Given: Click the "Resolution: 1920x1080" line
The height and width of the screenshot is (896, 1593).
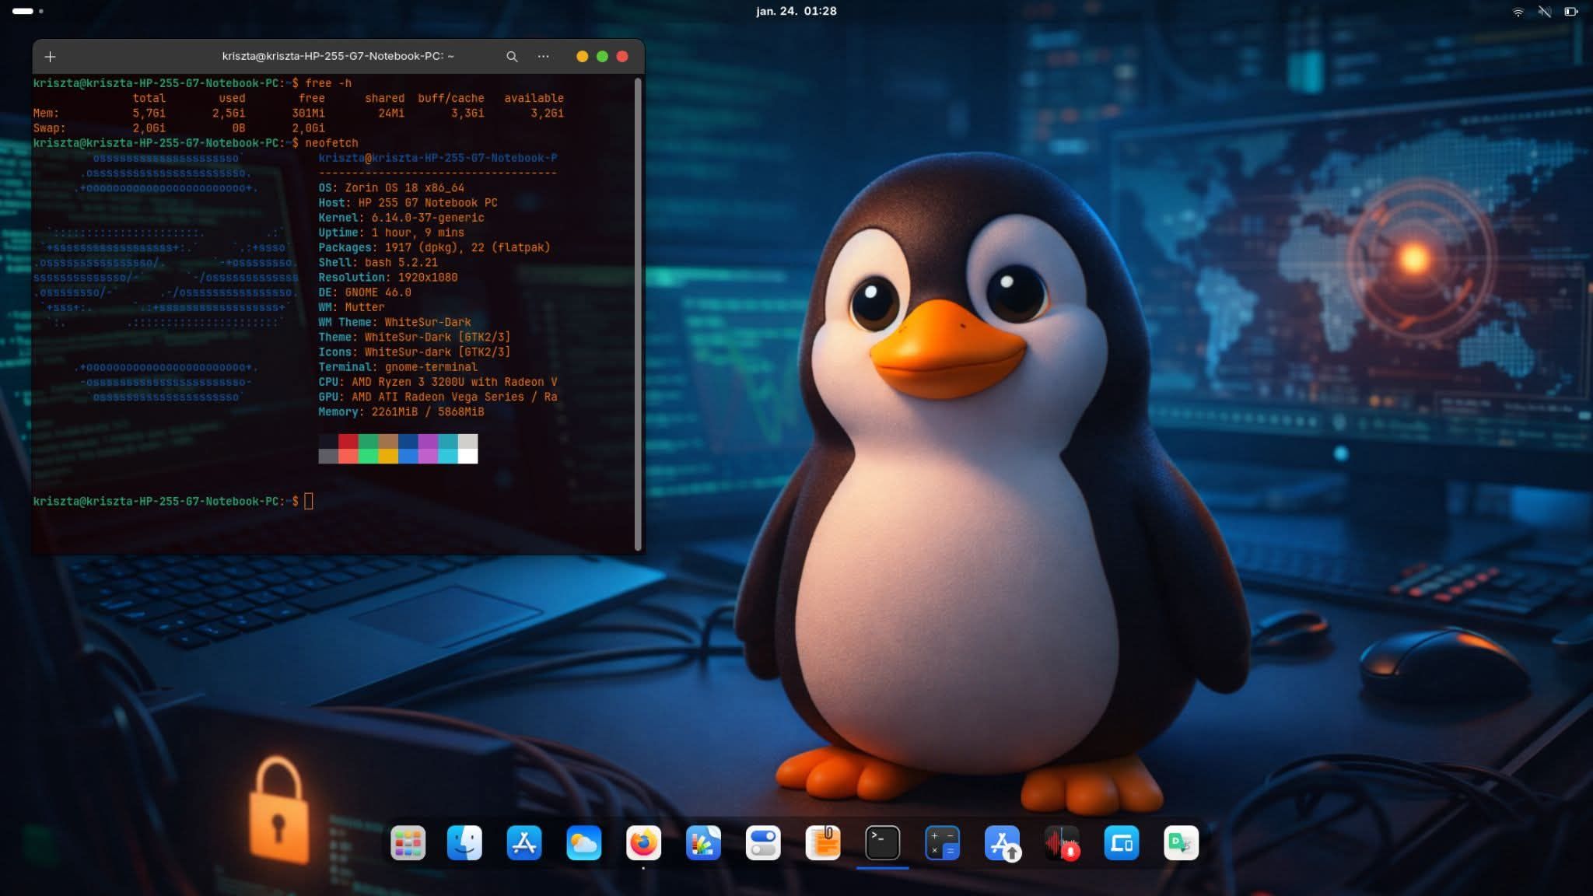Looking at the screenshot, I should point(388,278).
